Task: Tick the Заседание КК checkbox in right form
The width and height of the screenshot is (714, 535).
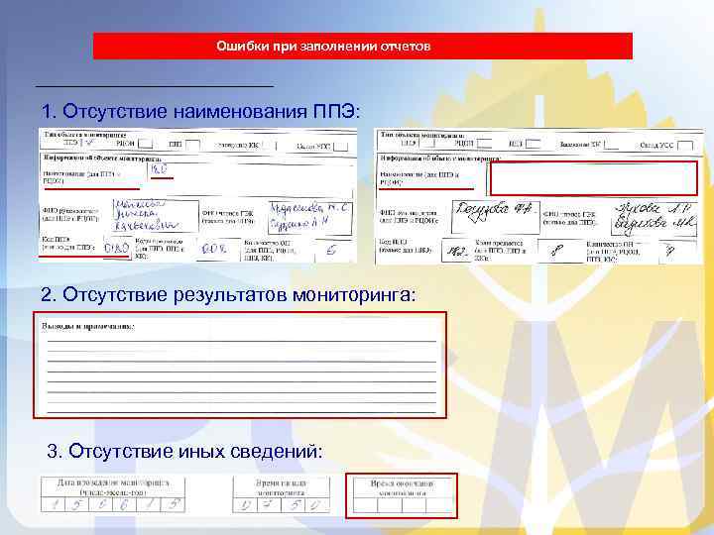Action: [611, 145]
